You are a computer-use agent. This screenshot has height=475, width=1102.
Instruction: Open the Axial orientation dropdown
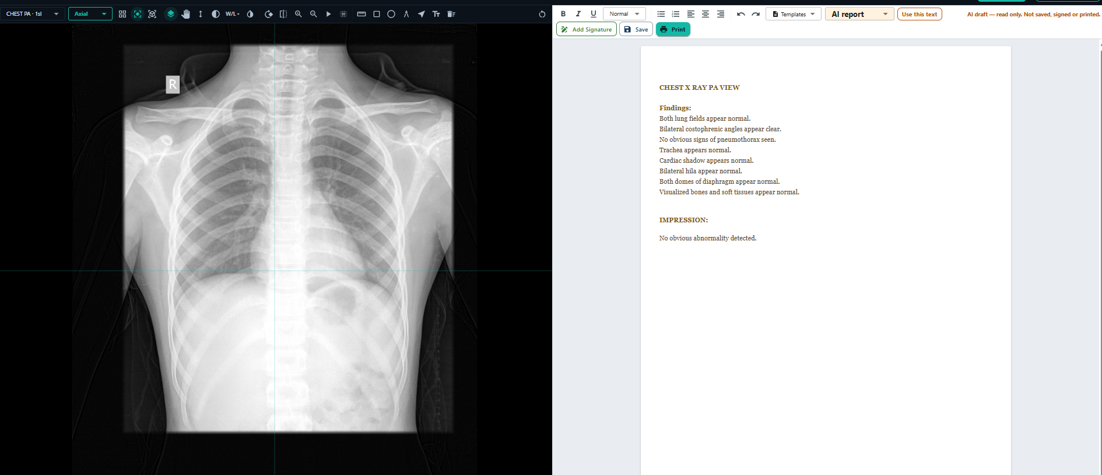[90, 13]
